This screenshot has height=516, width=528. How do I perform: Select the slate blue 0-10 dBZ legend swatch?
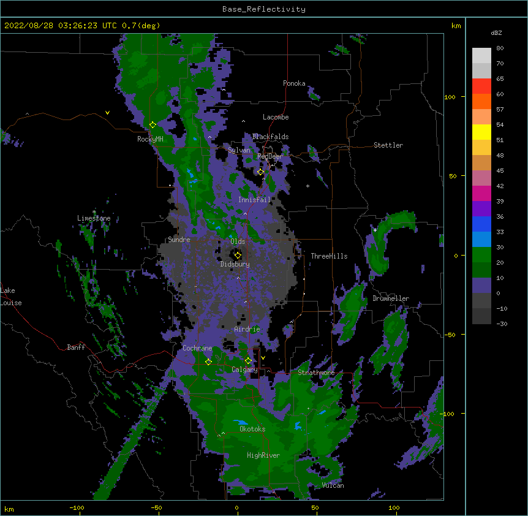pyautogui.click(x=481, y=286)
